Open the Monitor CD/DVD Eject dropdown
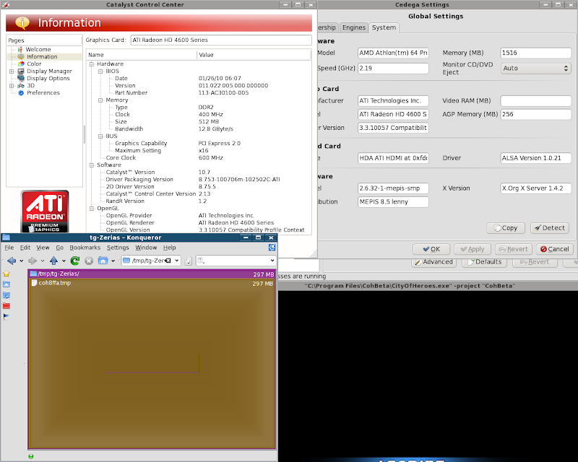Screen dimensions: 578x462 click(535, 69)
